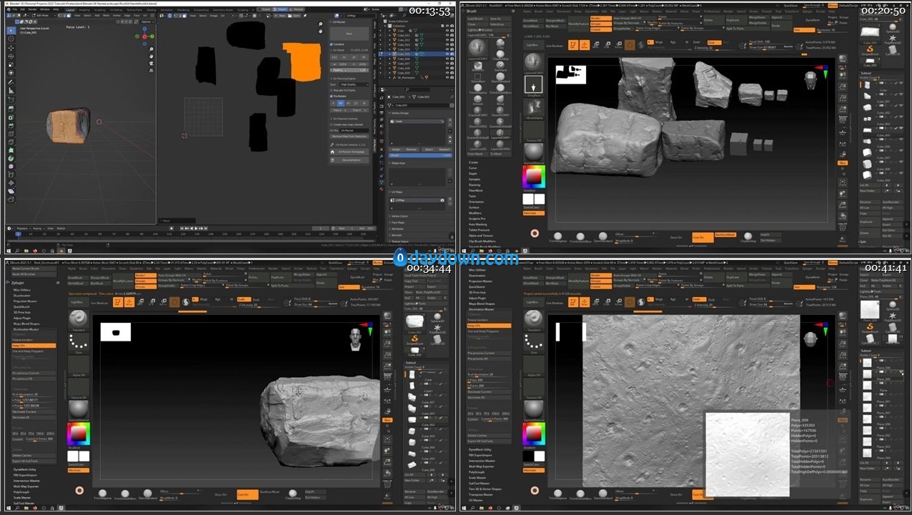This screenshot has height=515, width=912.
Task: Click the Weight slider in Blender's Vertex Groups
Action: click(x=421, y=155)
